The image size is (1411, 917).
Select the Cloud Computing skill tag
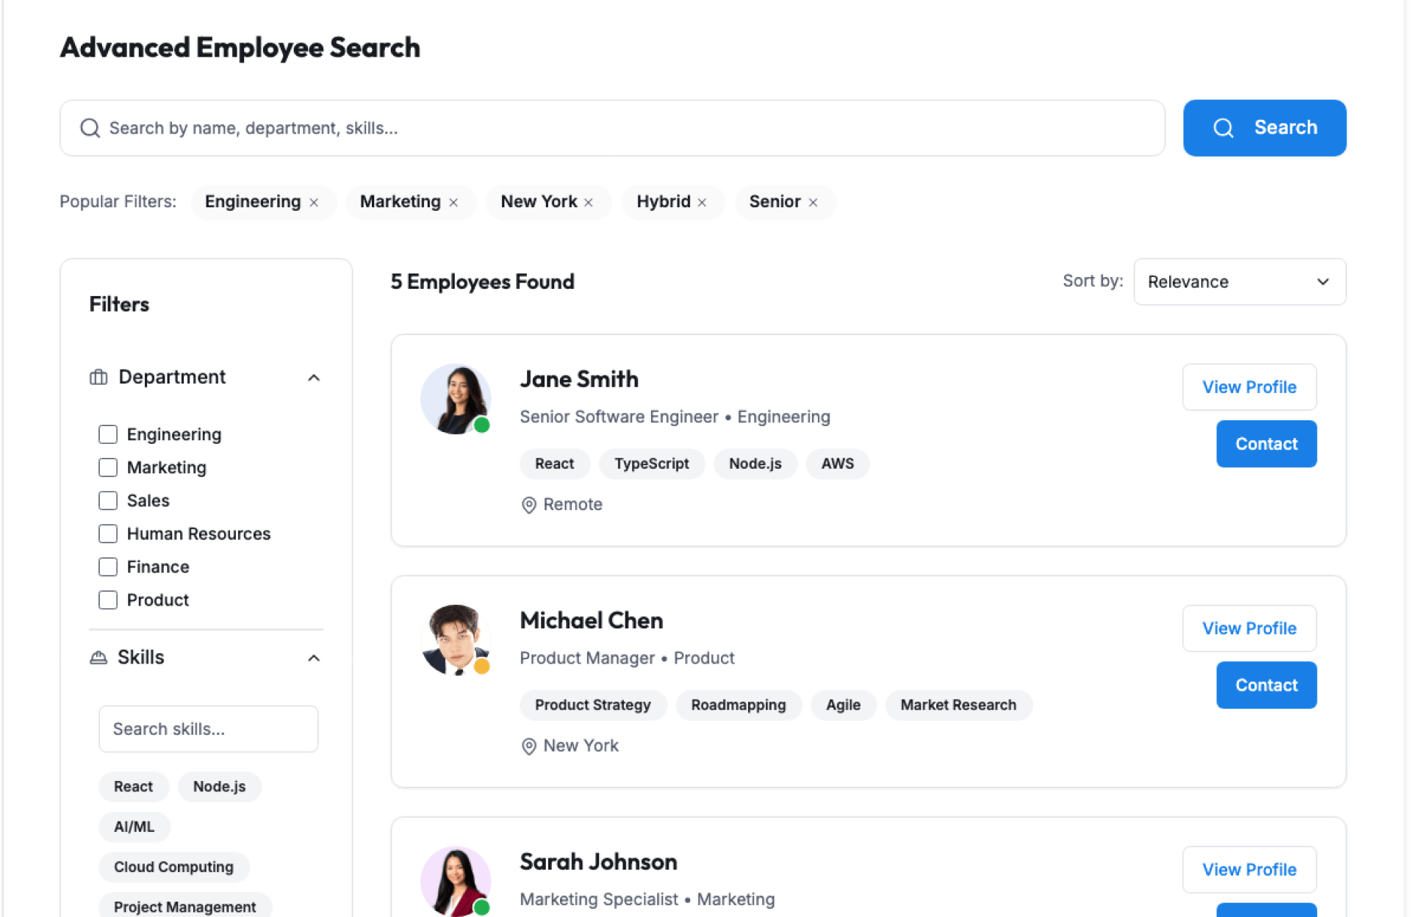click(173, 867)
